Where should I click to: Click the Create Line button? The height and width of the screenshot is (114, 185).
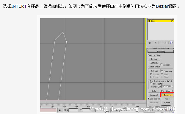(154, 55)
